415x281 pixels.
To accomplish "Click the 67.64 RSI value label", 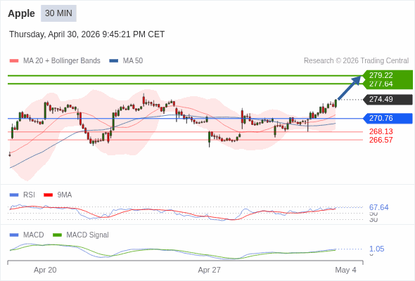I will click(378, 207).
